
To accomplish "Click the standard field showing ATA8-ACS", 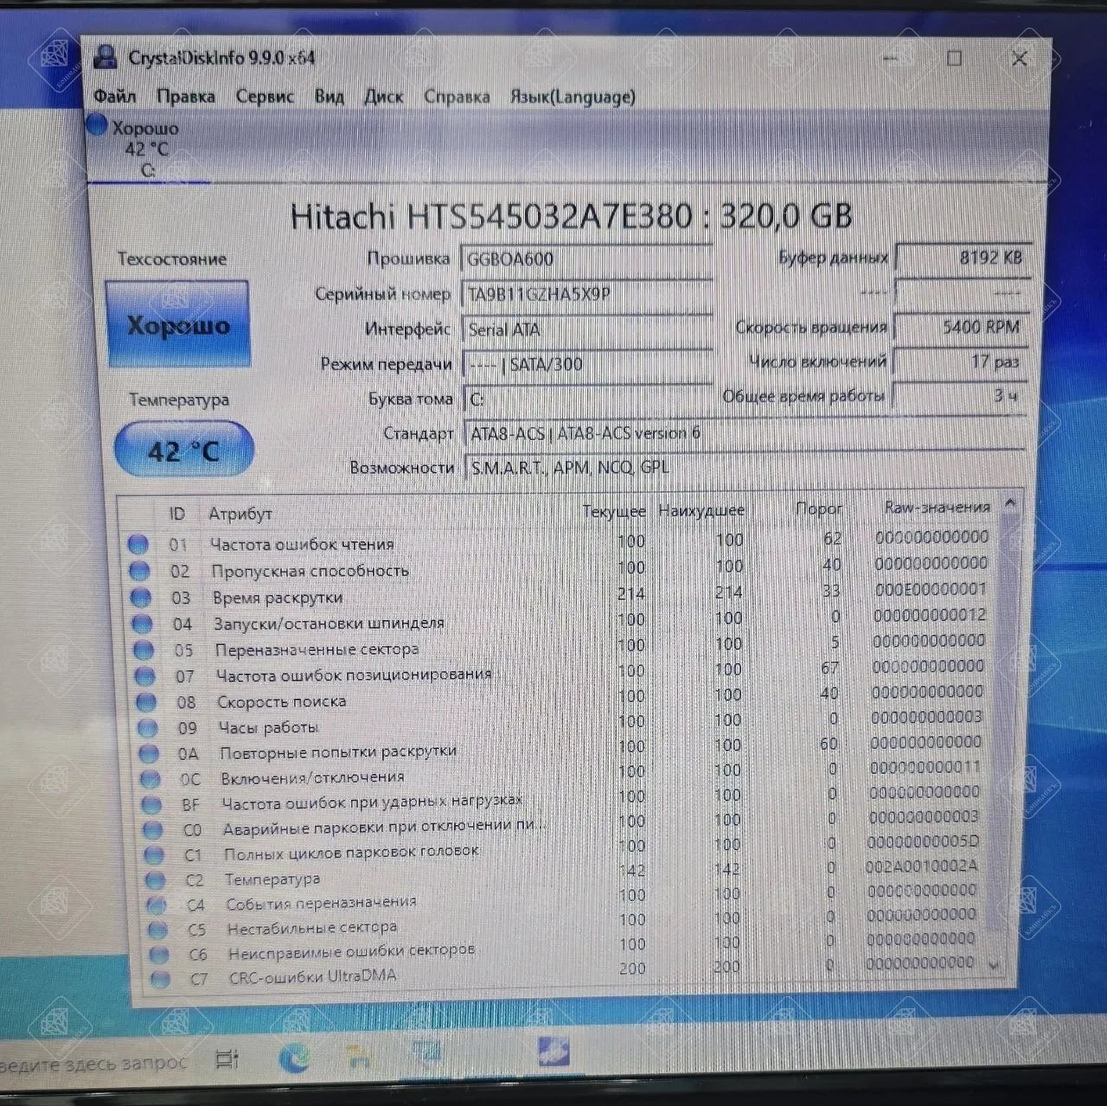I will pos(745,433).
